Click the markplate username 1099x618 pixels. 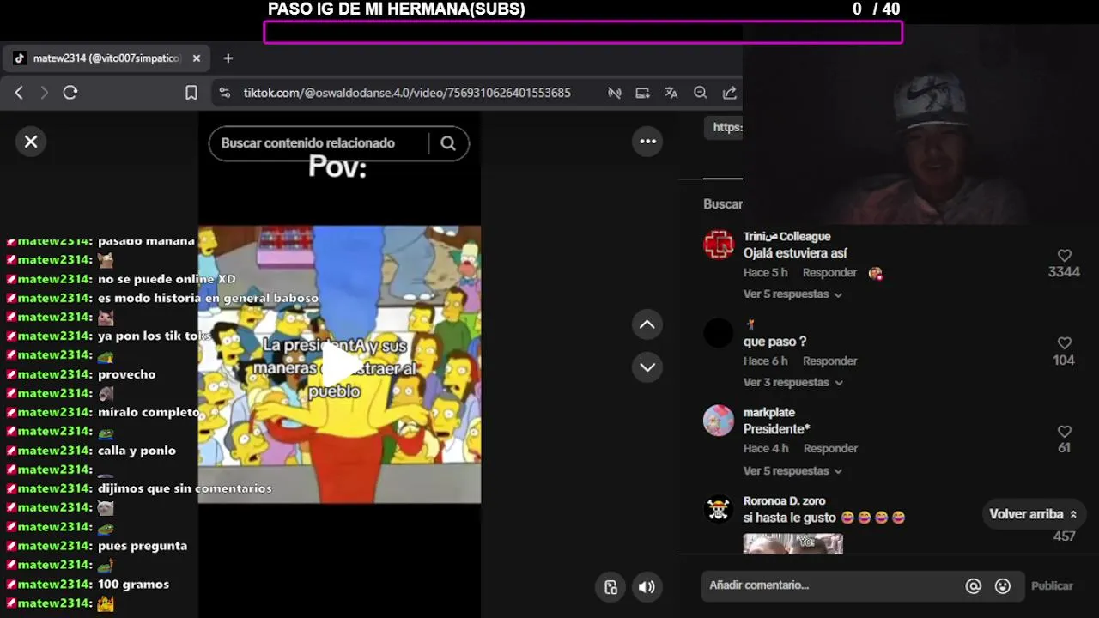[x=769, y=413]
